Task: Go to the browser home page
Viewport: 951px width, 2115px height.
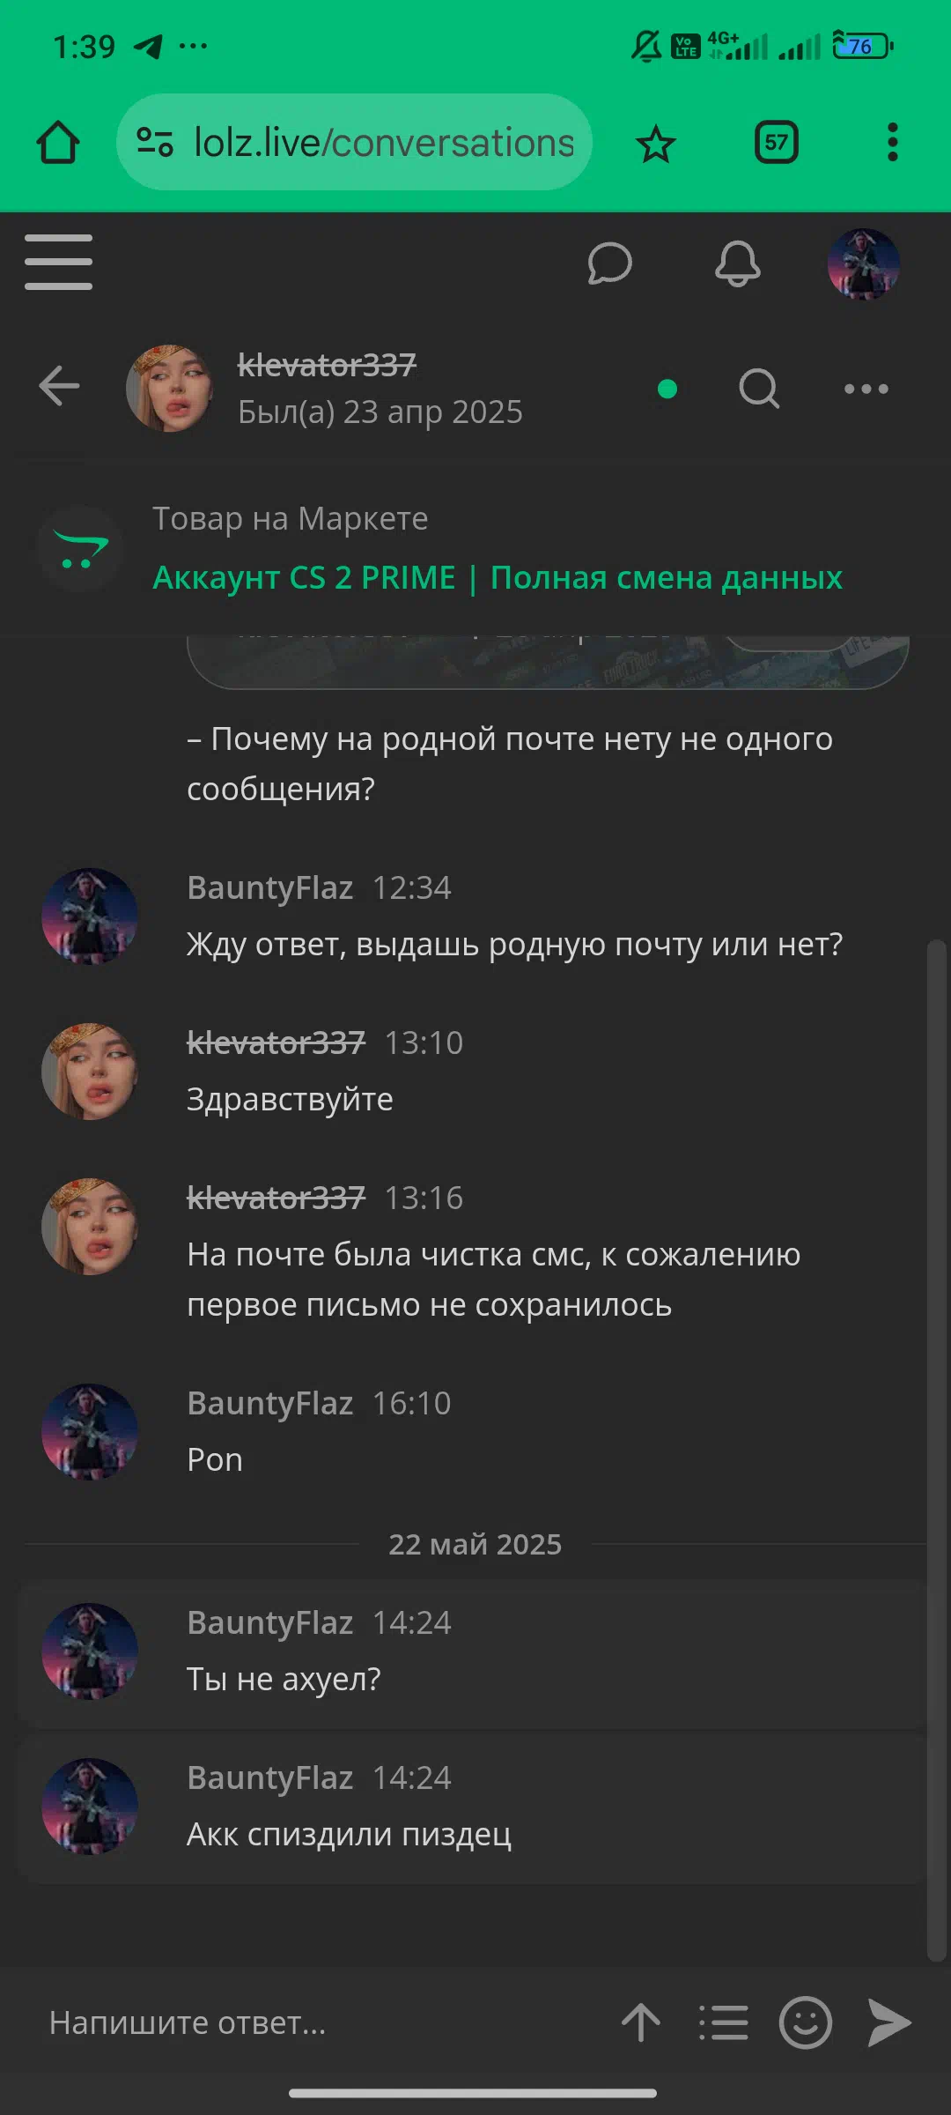Action: [58, 142]
